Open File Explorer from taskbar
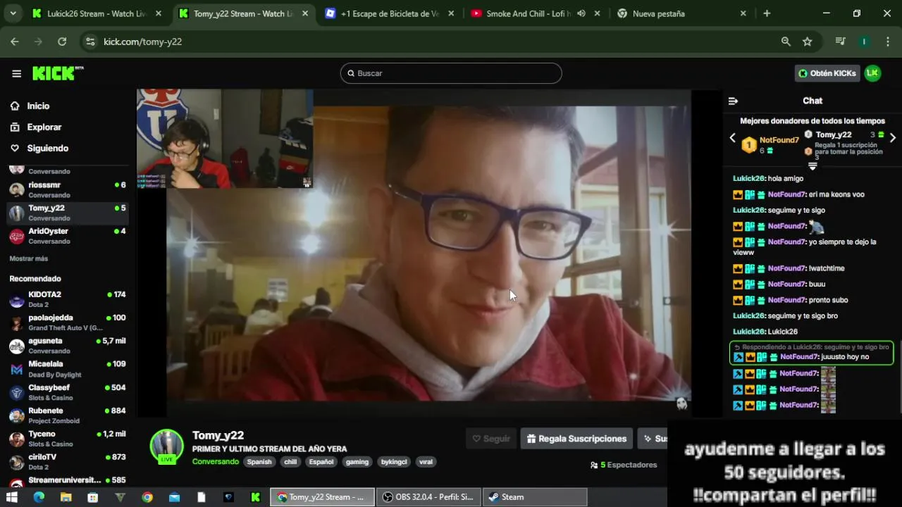This screenshot has width=902, height=507. pos(66,497)
